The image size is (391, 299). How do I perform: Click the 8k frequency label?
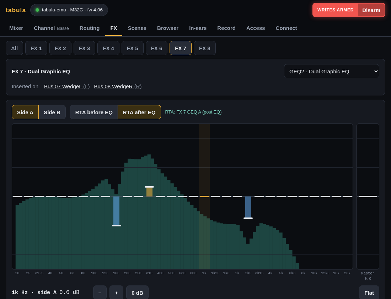(303, 273)
